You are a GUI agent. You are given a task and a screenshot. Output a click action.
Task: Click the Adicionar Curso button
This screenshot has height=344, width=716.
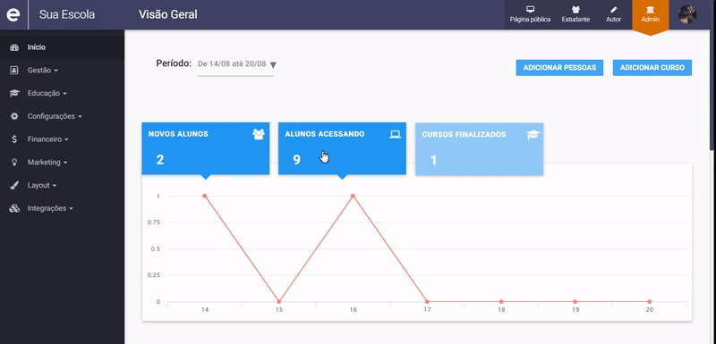pyautogui.click(x=652, y=67)
